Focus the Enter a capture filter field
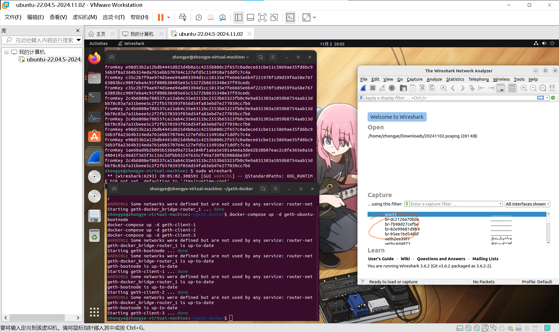 [454, 204]
